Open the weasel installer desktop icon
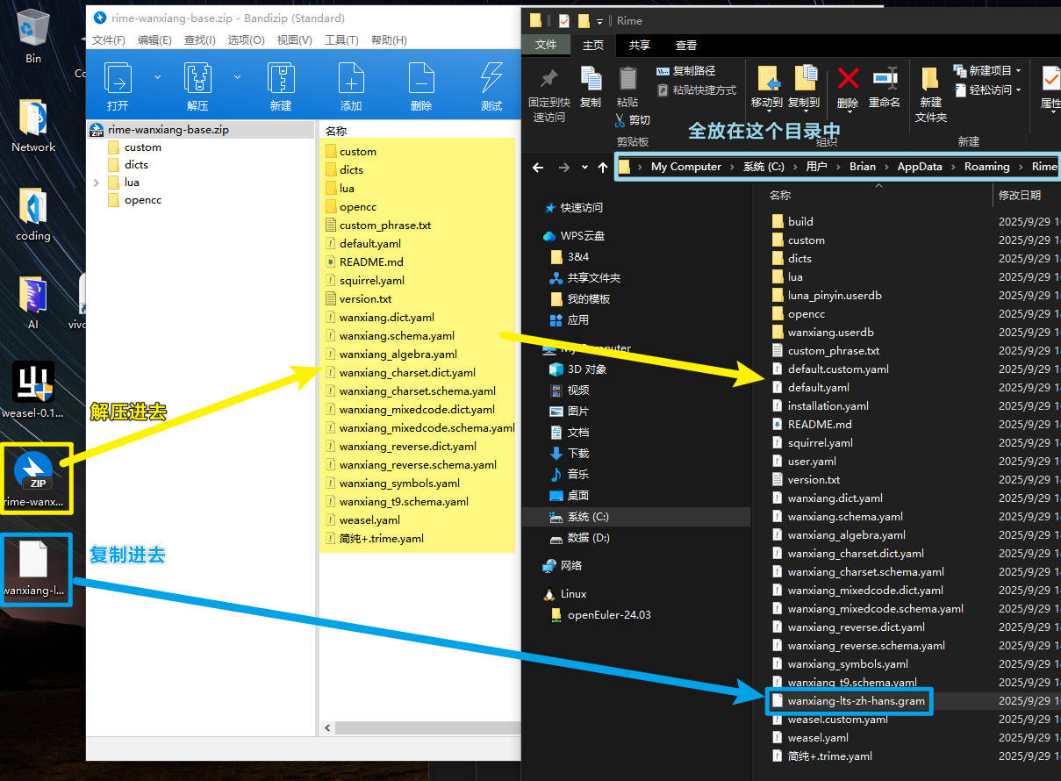This screenshot has width=1061, height=781. tap(33, 383)
